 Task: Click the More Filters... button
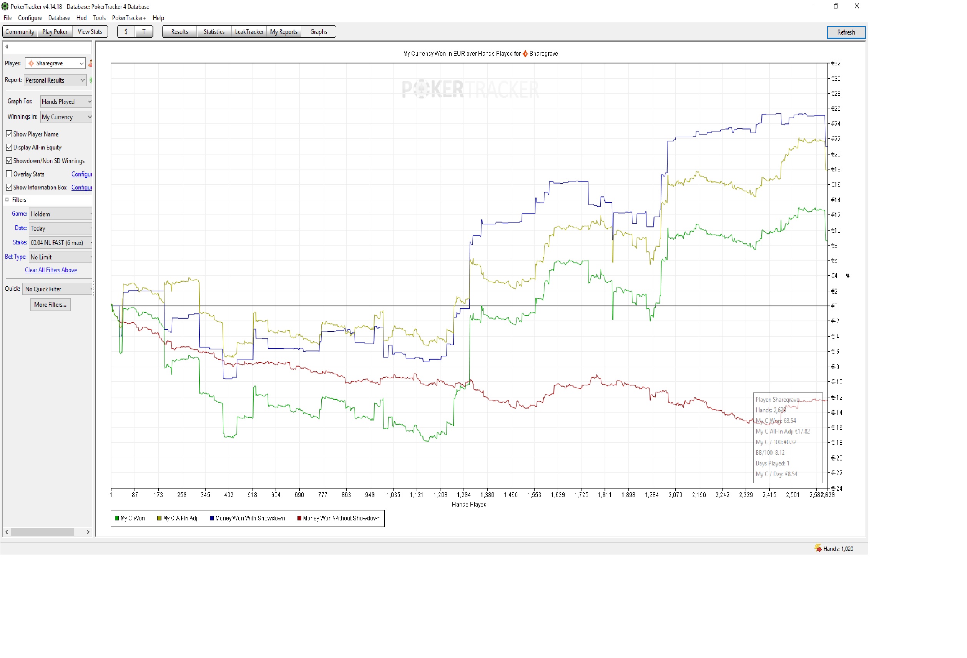[50, 305]
